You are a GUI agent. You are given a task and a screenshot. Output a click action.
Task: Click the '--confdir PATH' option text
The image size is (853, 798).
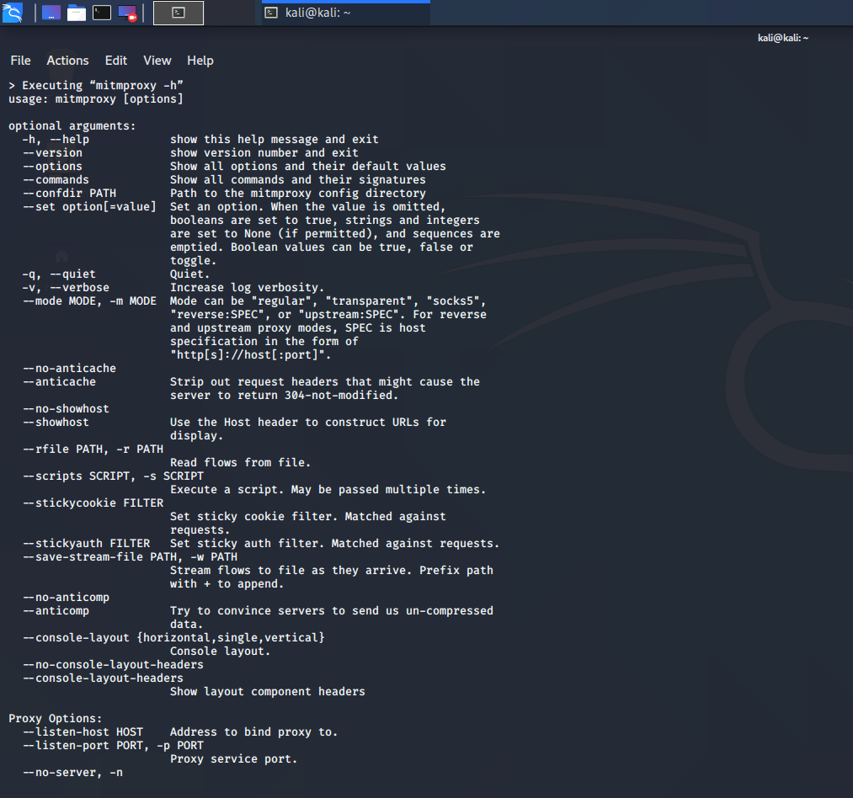click(69, 193)
